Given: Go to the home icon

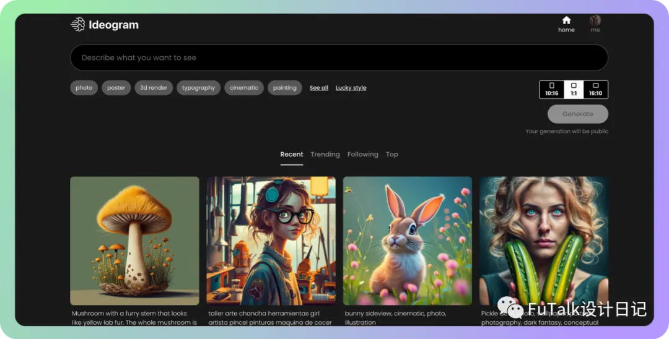Looking at the screenshot, I should pyautogui.click(x=566, y=20).
